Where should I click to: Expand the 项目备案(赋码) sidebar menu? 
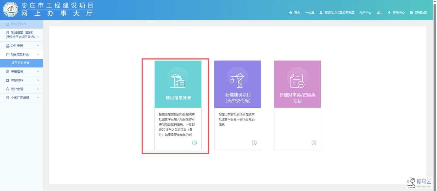point(21,35)
